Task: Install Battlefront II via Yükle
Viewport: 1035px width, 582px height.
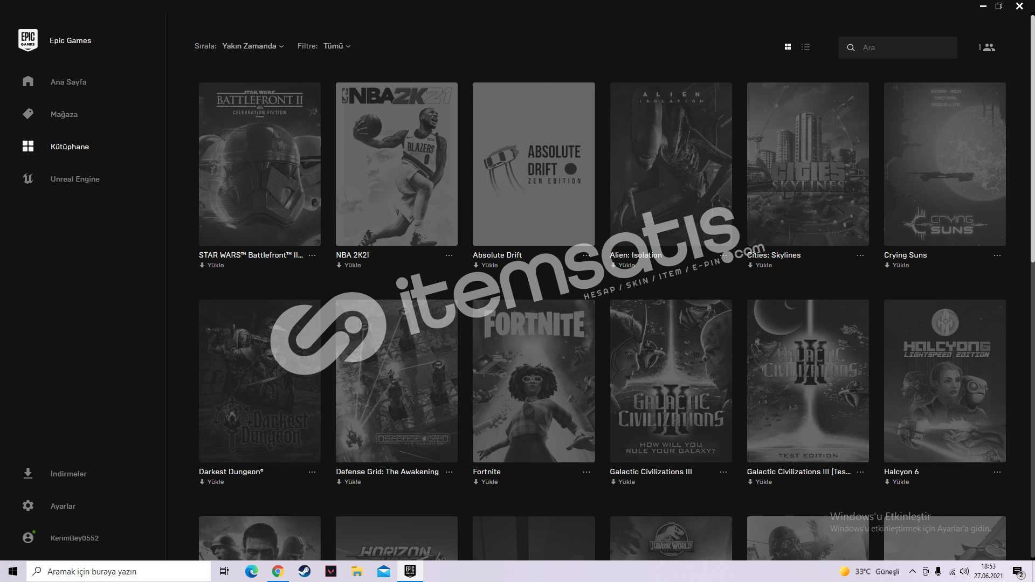Action: pyautogui.click(x=212, y=265)
